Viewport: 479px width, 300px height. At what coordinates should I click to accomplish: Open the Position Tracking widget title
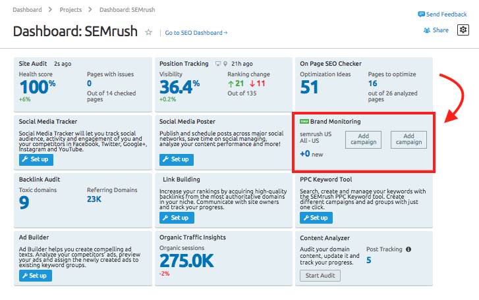184,64
